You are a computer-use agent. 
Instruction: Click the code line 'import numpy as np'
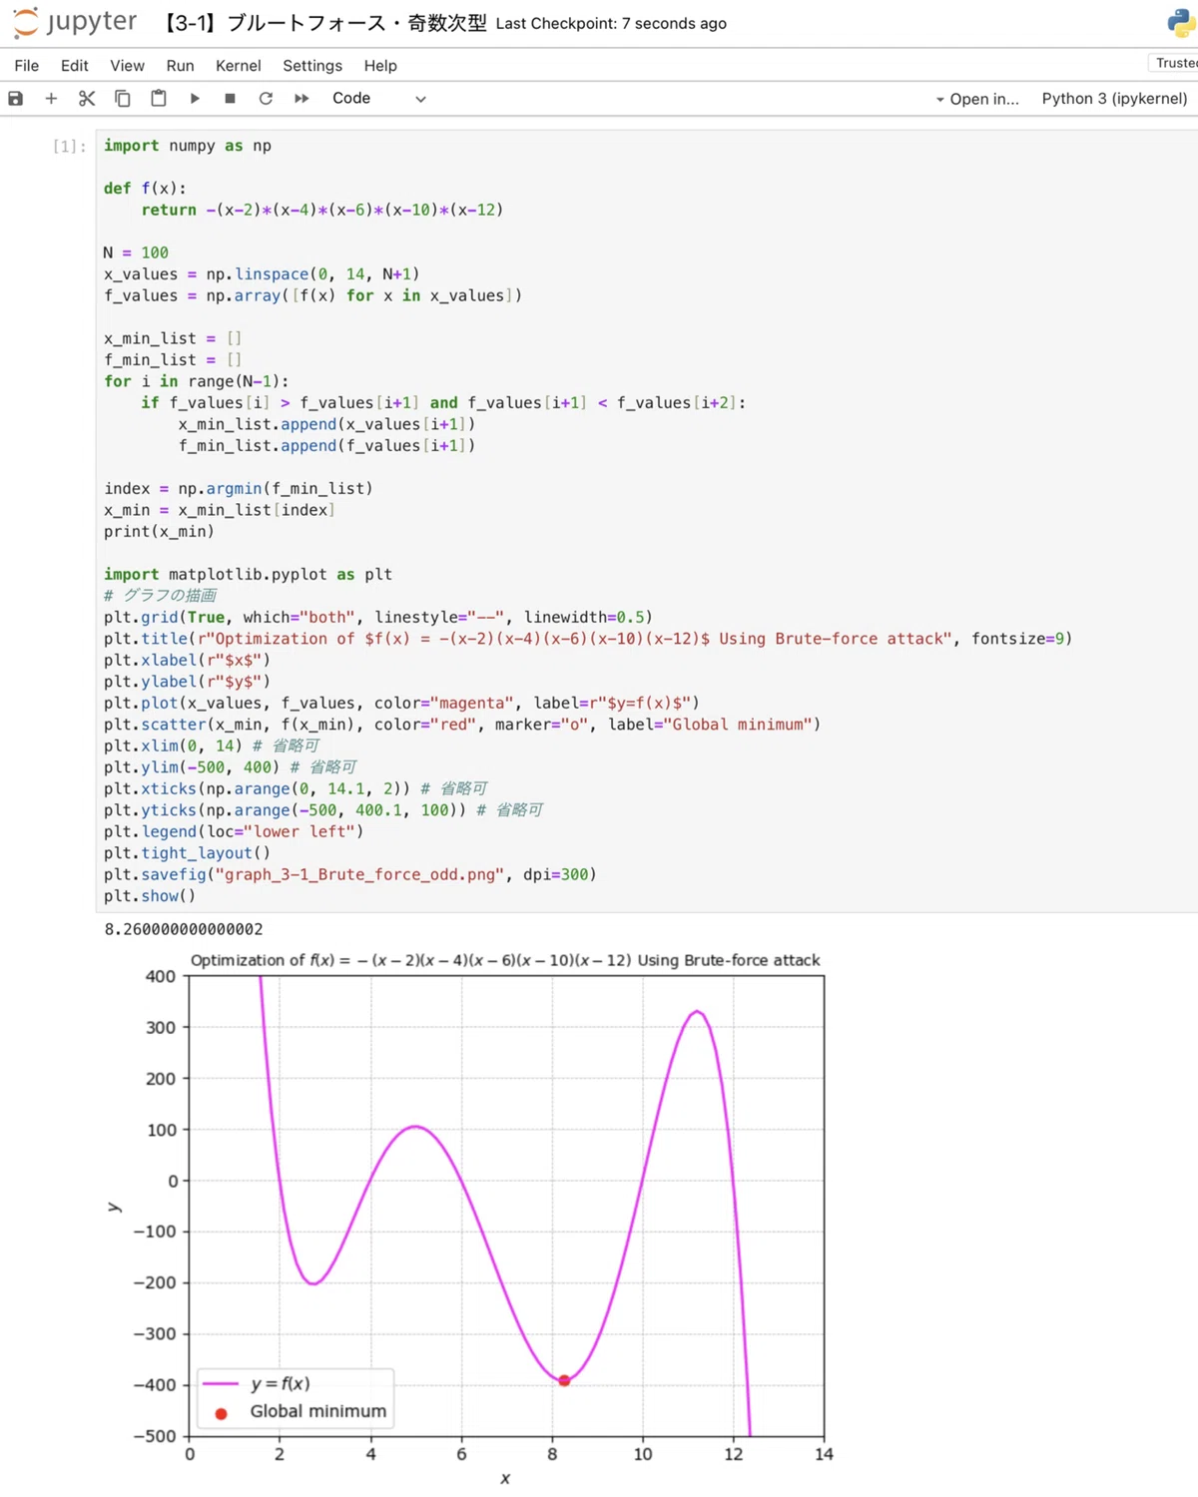tap(188, 146)
